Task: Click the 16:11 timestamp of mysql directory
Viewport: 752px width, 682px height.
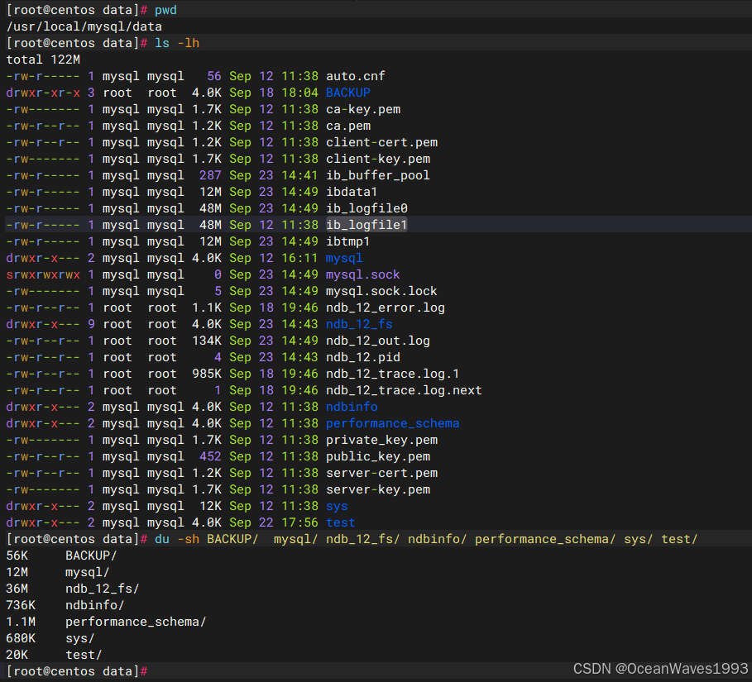Action: [x=299, y=258]
